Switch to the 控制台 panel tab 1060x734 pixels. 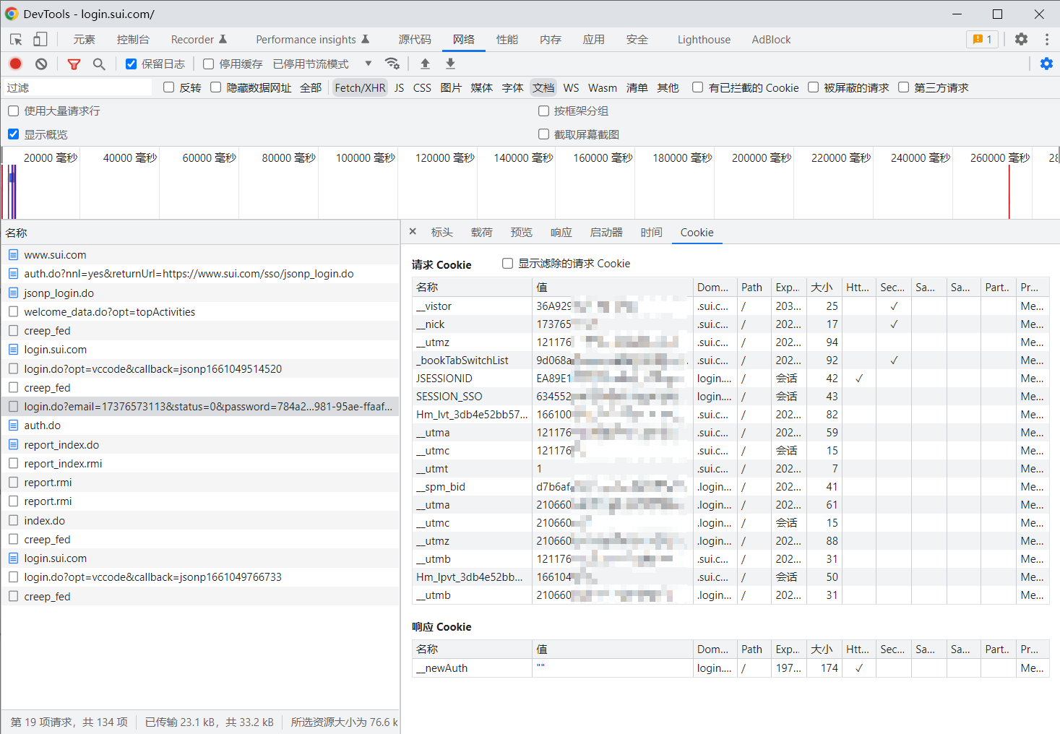point(133,40)
